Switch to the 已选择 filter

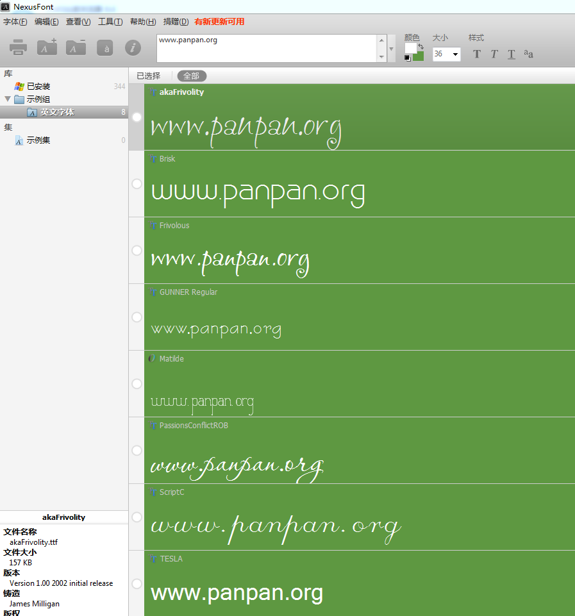(x=149, y=76)
